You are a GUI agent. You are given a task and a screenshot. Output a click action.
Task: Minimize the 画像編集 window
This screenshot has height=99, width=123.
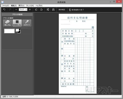110,2
